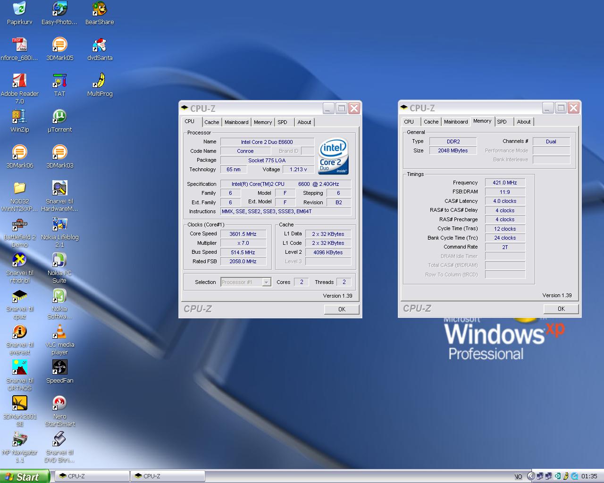Click the NO language indicator in taskbar

(x=518, y=477)
